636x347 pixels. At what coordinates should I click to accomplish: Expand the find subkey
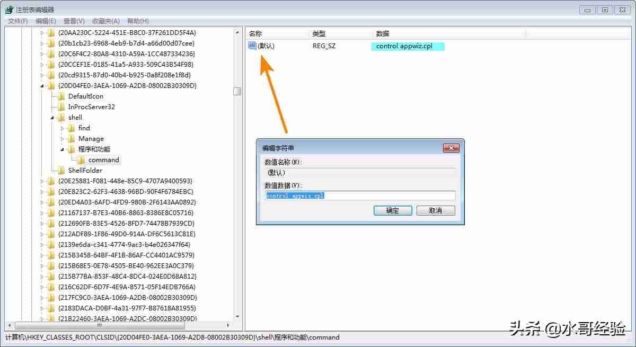coord(63,128)
